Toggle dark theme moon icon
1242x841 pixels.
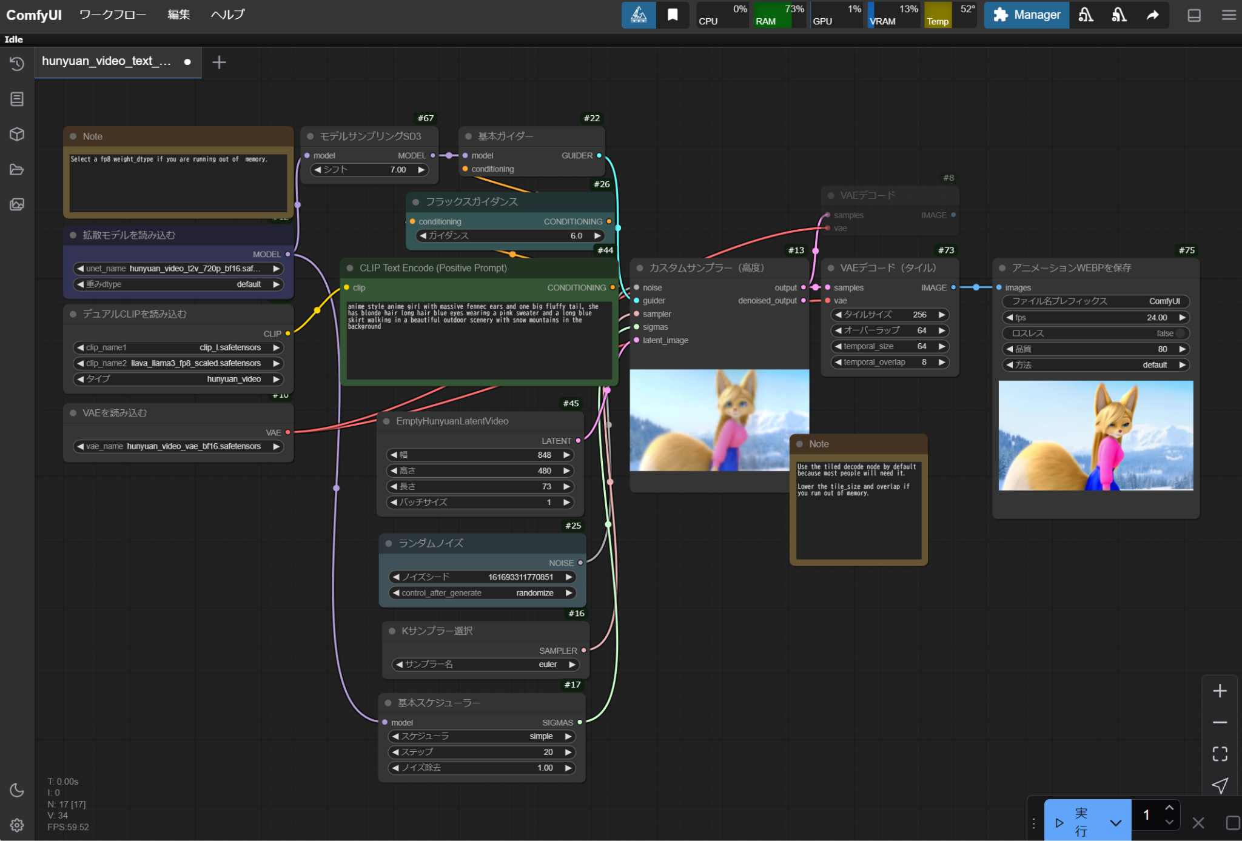point(17,790)
